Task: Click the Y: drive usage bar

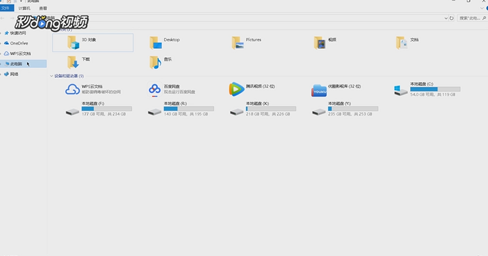Action: click(x=353, y=109)
